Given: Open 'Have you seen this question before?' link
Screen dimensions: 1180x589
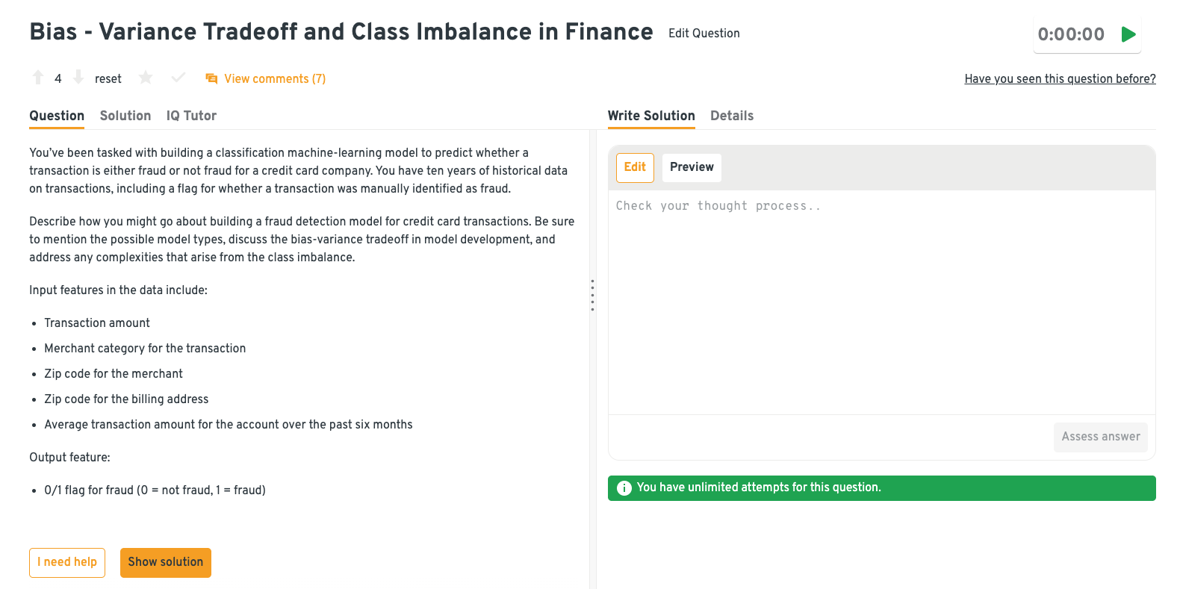Looking at the screenshot, I should [1060, 79].
